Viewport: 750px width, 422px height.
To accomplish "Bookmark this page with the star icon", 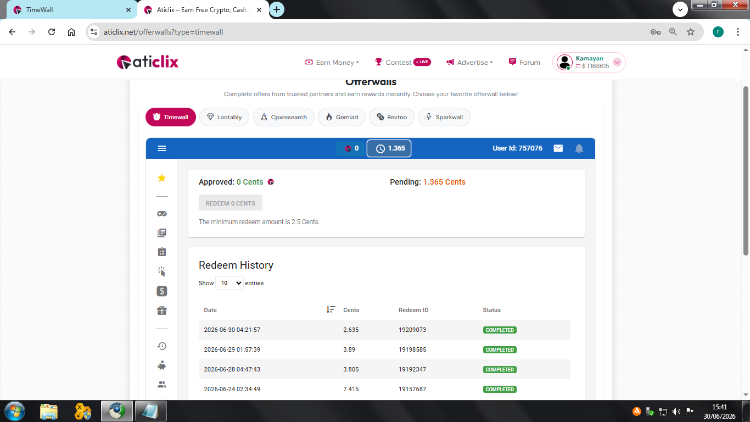I will click(x=691, y=32).
